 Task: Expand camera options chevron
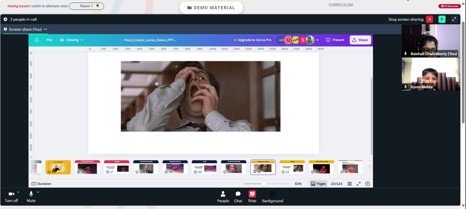coord(18,192)
